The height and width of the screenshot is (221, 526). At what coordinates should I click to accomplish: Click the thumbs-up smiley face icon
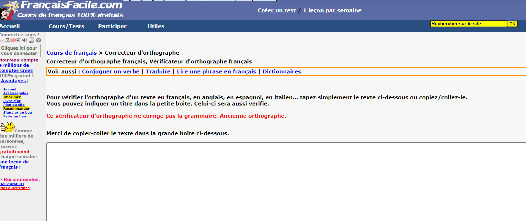point(7,127)
